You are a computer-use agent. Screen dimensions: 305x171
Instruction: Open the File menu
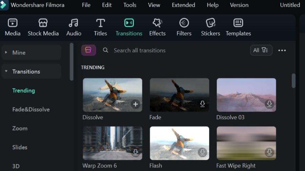86,5
